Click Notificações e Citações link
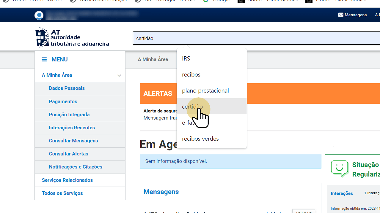This screenshot has height=213, width=380. point(76,167)
